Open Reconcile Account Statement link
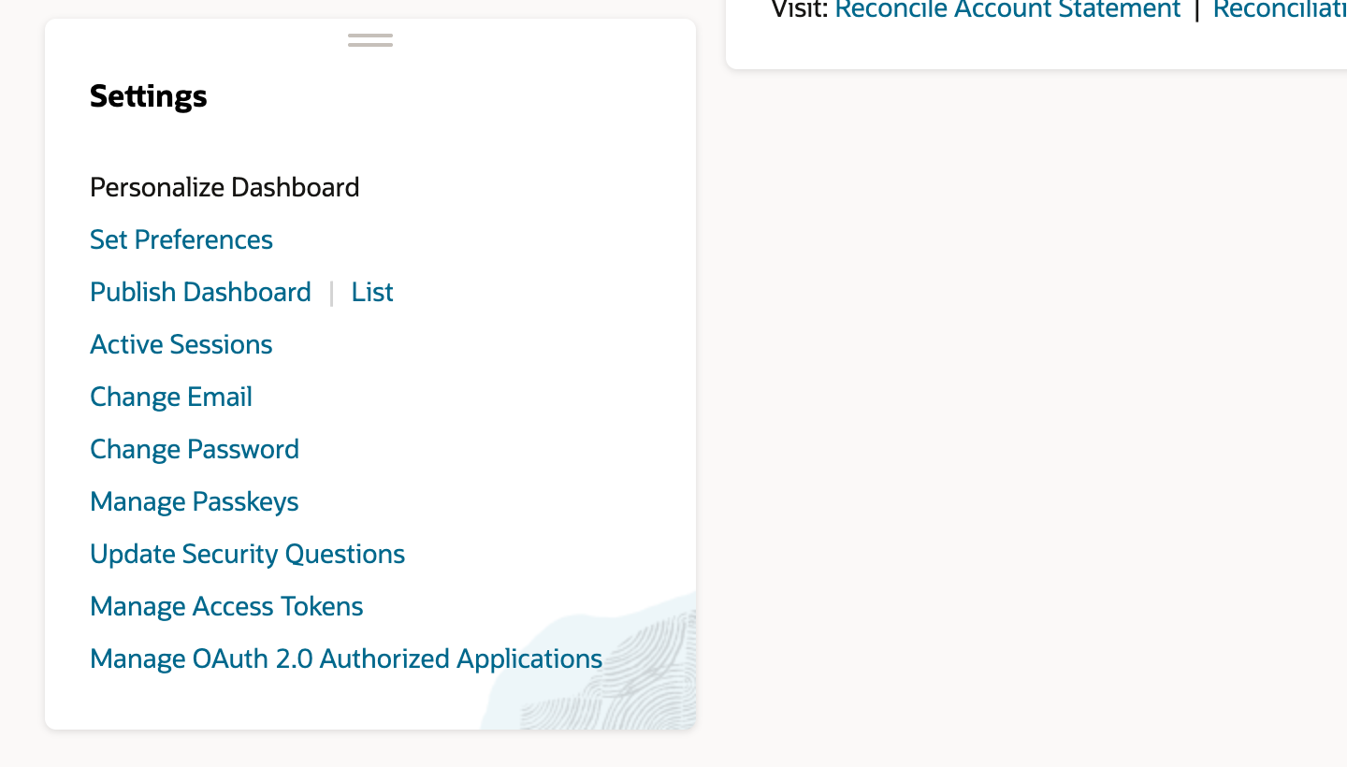1347x767 pixels. (1007, 9)
